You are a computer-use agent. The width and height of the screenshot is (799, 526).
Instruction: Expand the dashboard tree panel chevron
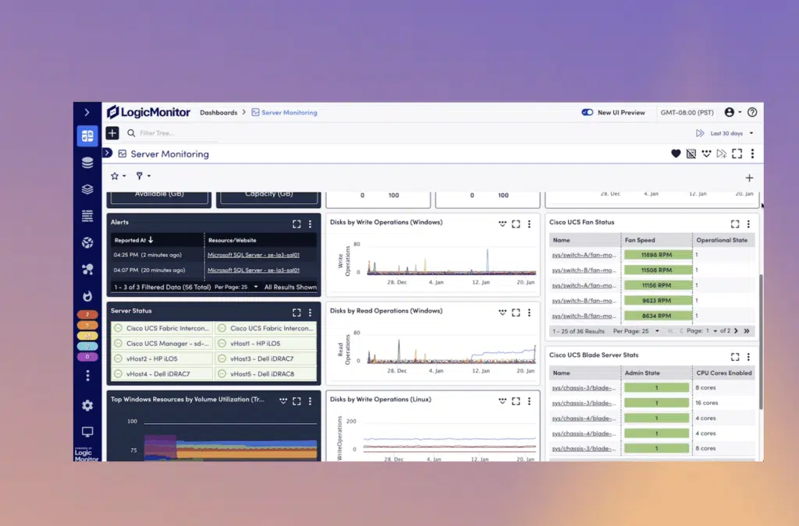pyautogui.click(x=108, y=154)
